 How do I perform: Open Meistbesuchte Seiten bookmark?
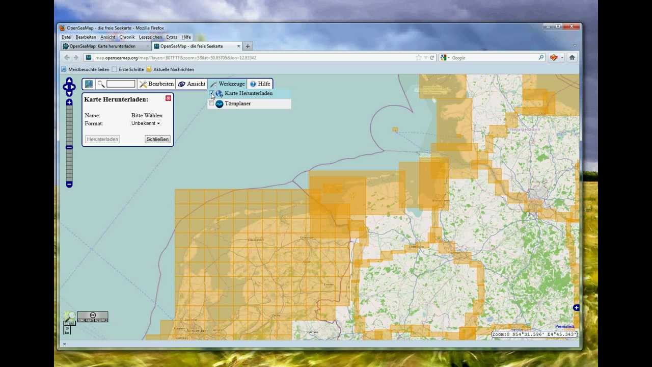[x=85, y=69]
